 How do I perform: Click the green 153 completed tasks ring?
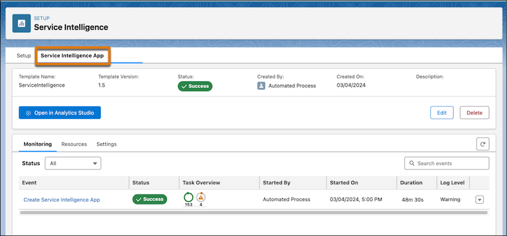[x=188, y=197]
